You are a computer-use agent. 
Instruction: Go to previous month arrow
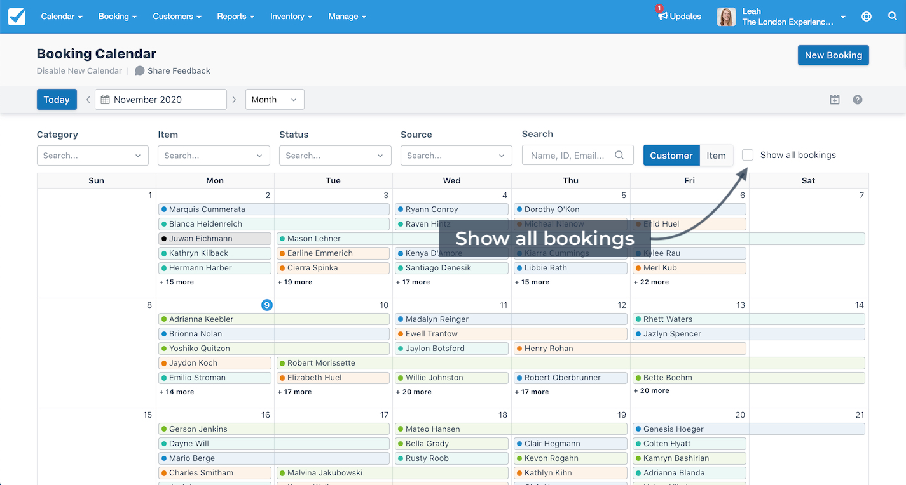88,100
